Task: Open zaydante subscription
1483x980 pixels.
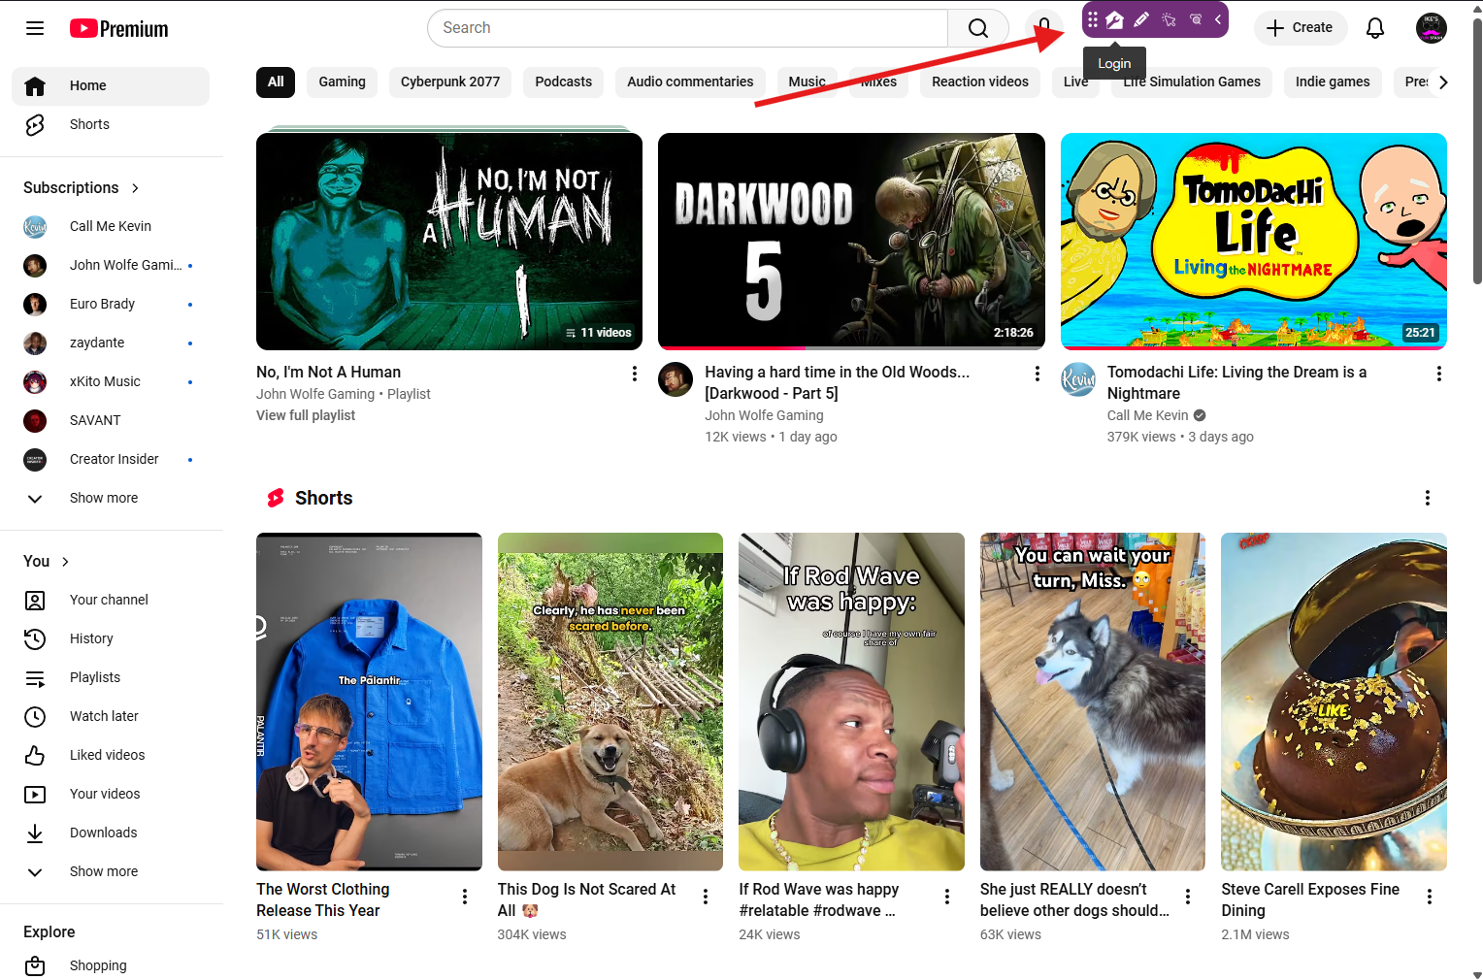Action: [111, 343]
